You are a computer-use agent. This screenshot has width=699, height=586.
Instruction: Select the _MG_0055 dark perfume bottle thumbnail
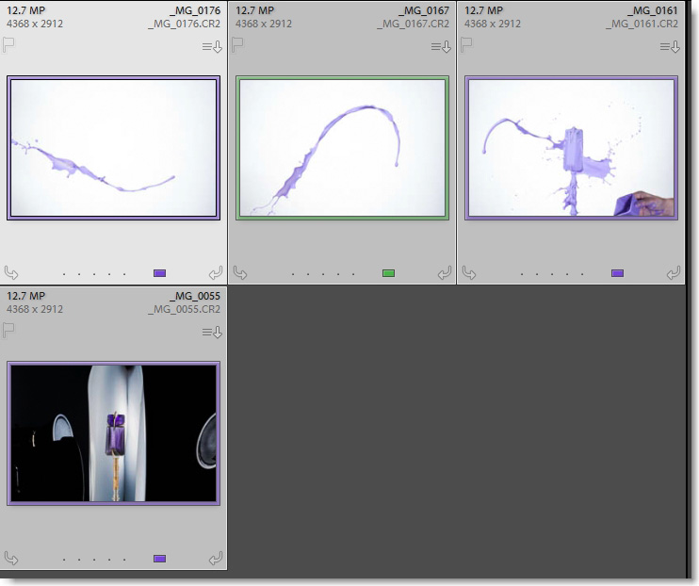point(114,433)
